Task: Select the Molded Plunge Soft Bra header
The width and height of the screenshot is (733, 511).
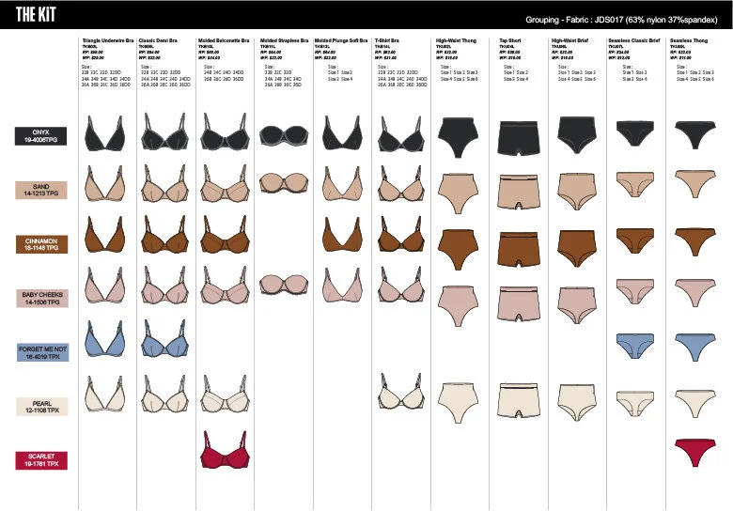Action: click(x=341, y=40)
